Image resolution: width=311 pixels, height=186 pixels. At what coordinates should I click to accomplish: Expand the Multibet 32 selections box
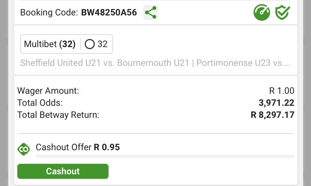66,44
